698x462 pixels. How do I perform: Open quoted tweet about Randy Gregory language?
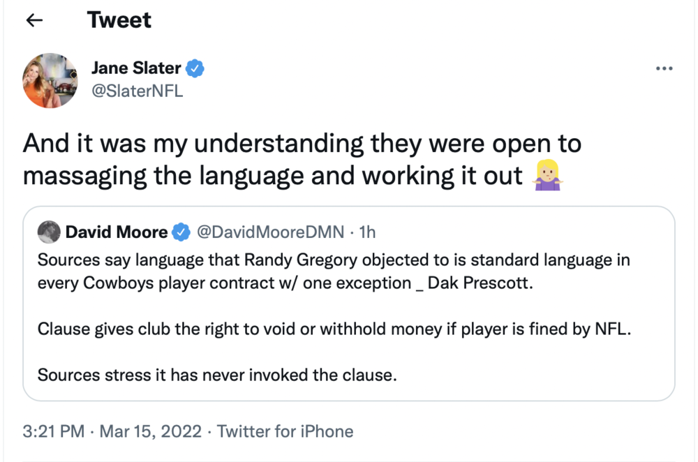pyautogui.click(x=334, y=272)
